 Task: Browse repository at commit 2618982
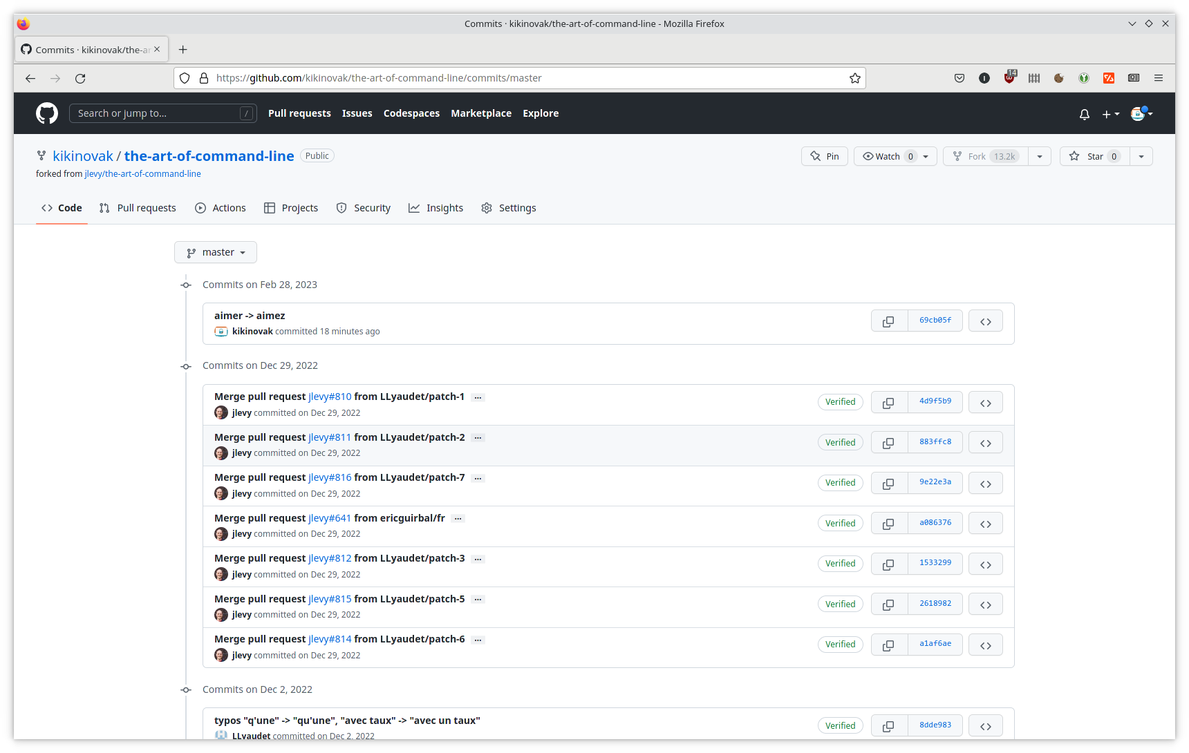click(x=985, y=604)
